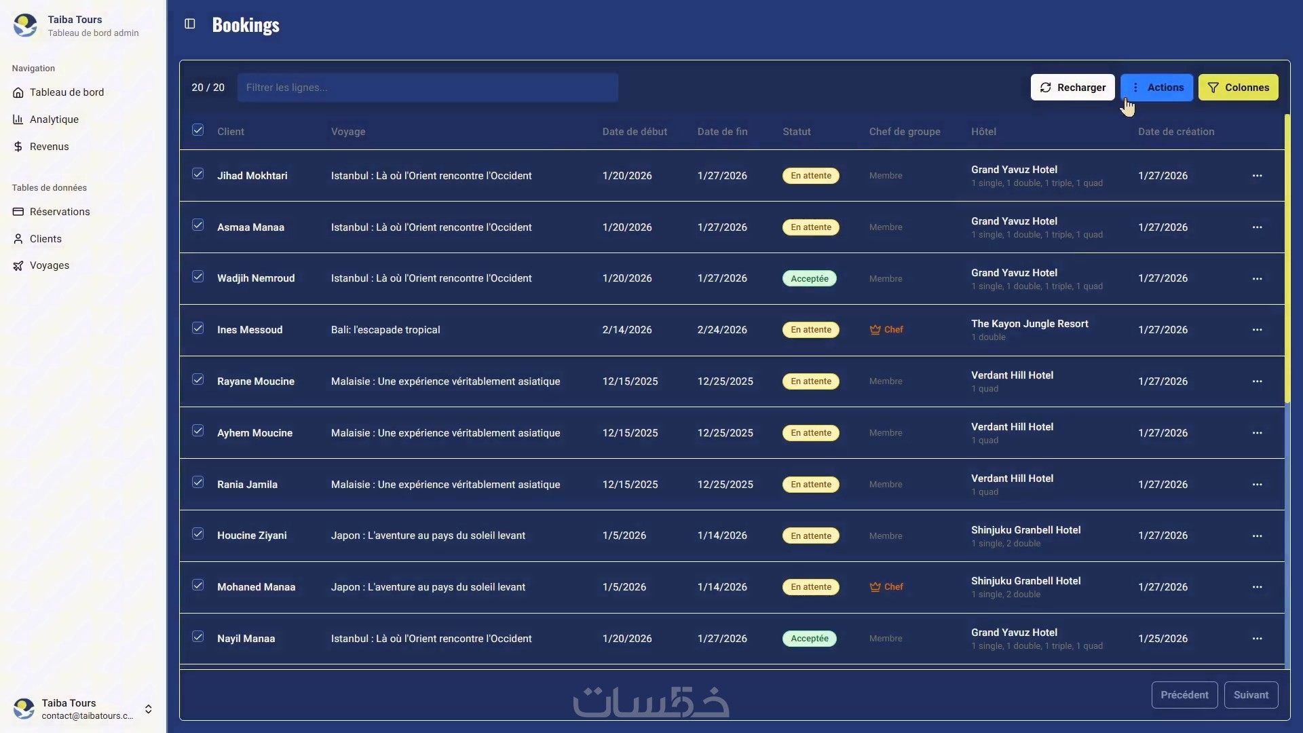Screen dimensions: 1303x733
Task: Click the Recharger button
Action: pyautogui.click(x=1072, y=88)
